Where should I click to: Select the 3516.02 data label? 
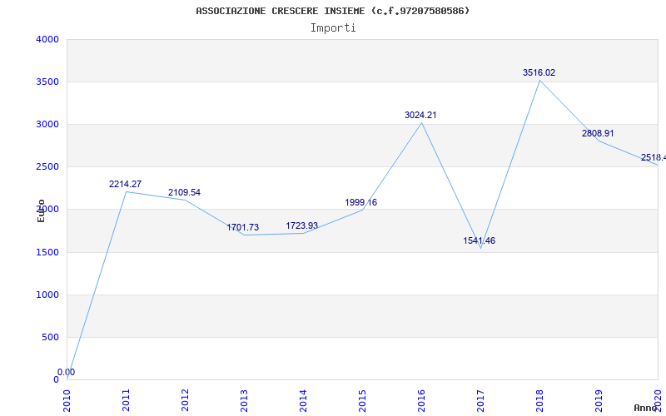pyautogui.click(x=539, y=72)
